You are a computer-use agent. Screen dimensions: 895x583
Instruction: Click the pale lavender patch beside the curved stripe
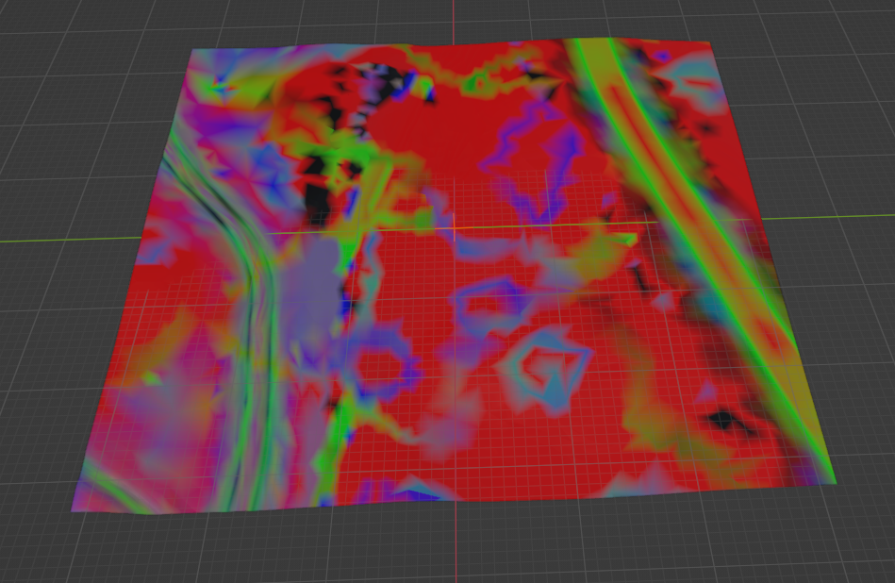304,283
